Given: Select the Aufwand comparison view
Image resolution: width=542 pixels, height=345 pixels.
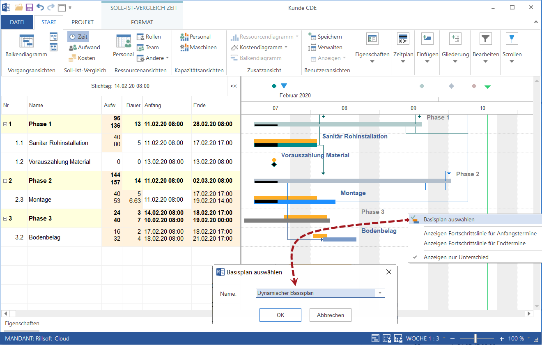Looking at the screenshot, I should [84, 47].
